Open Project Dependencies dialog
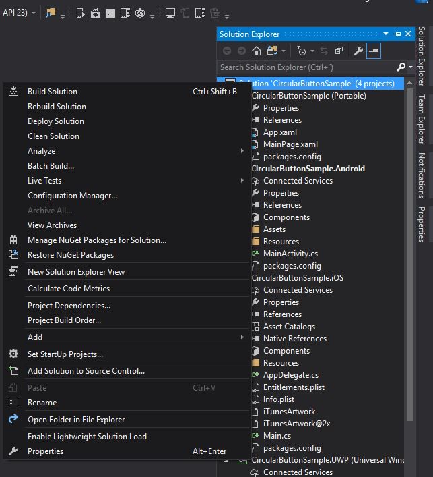433x477 pixels. (127, 306)
